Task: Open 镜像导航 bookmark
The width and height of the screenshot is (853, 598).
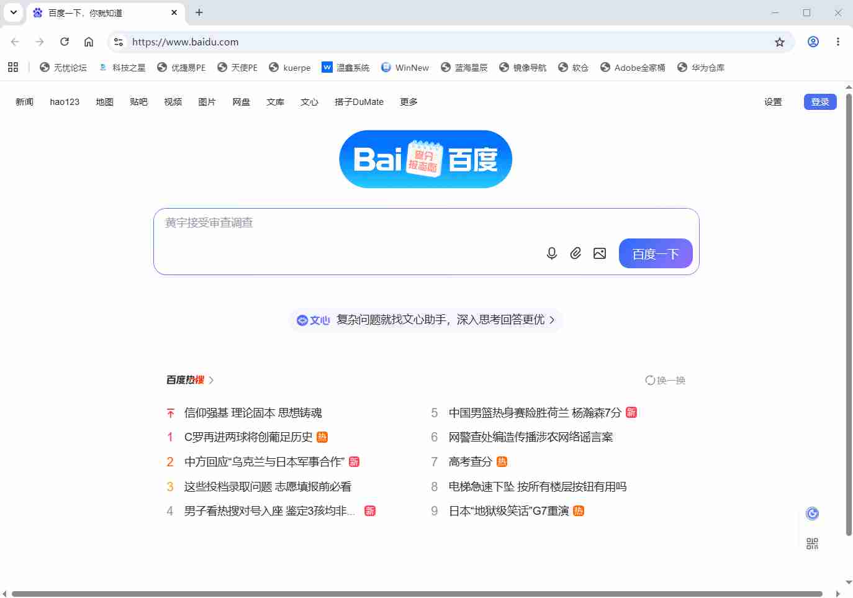Action: click(523, 67)
